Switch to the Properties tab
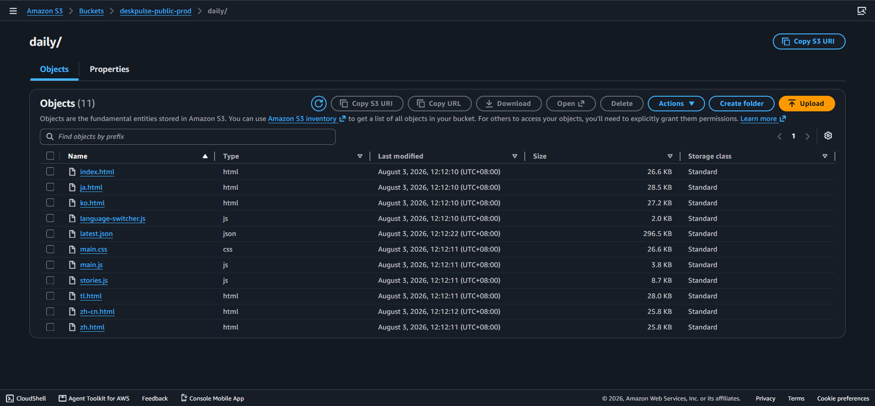 (x=109, y=69)
